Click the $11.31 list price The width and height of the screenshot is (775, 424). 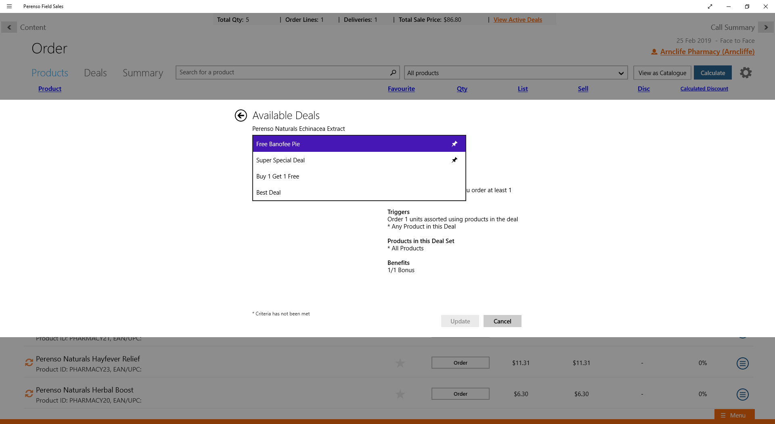(521, 363)
